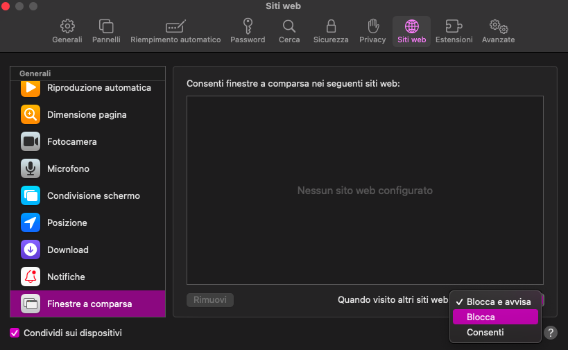
Task: Select Riproduzione automatica text in sidebar
Action: [x=99, y=88]
